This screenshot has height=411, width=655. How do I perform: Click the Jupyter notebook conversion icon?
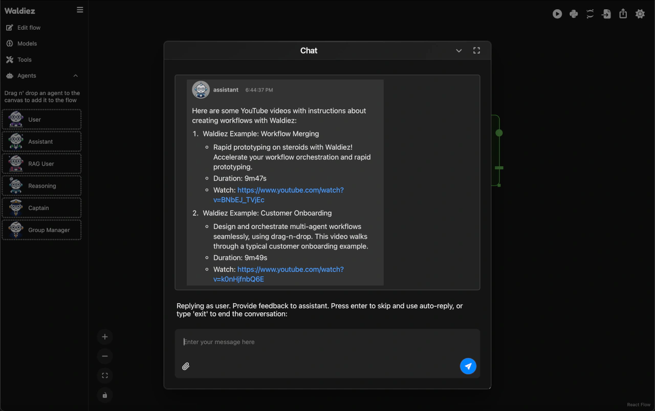pyautogui.click(x=590, y=14)
